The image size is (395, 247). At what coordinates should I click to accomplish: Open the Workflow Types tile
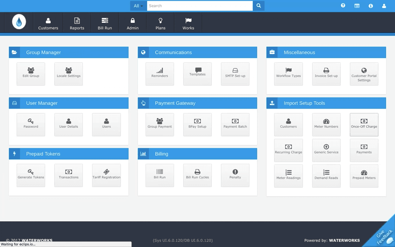tap(289, 74)
